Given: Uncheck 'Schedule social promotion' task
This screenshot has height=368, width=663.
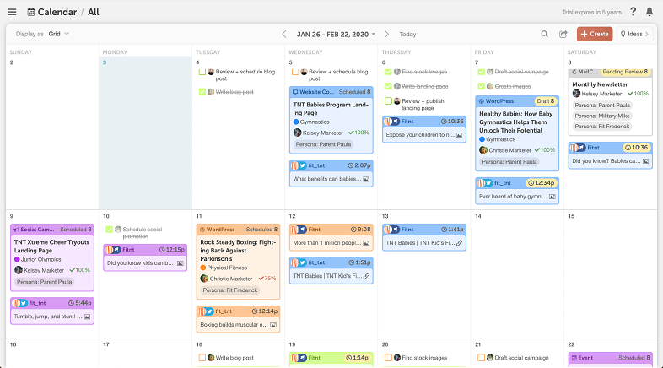Looking at the screenshot, I should point(109,230).
